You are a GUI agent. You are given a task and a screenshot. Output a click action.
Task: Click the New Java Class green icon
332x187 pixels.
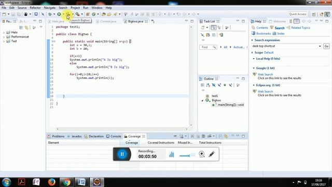point(93,14)
